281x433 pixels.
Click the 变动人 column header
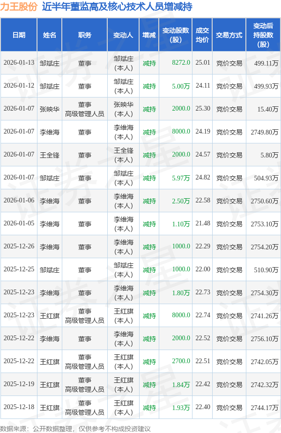coord(123,35)
